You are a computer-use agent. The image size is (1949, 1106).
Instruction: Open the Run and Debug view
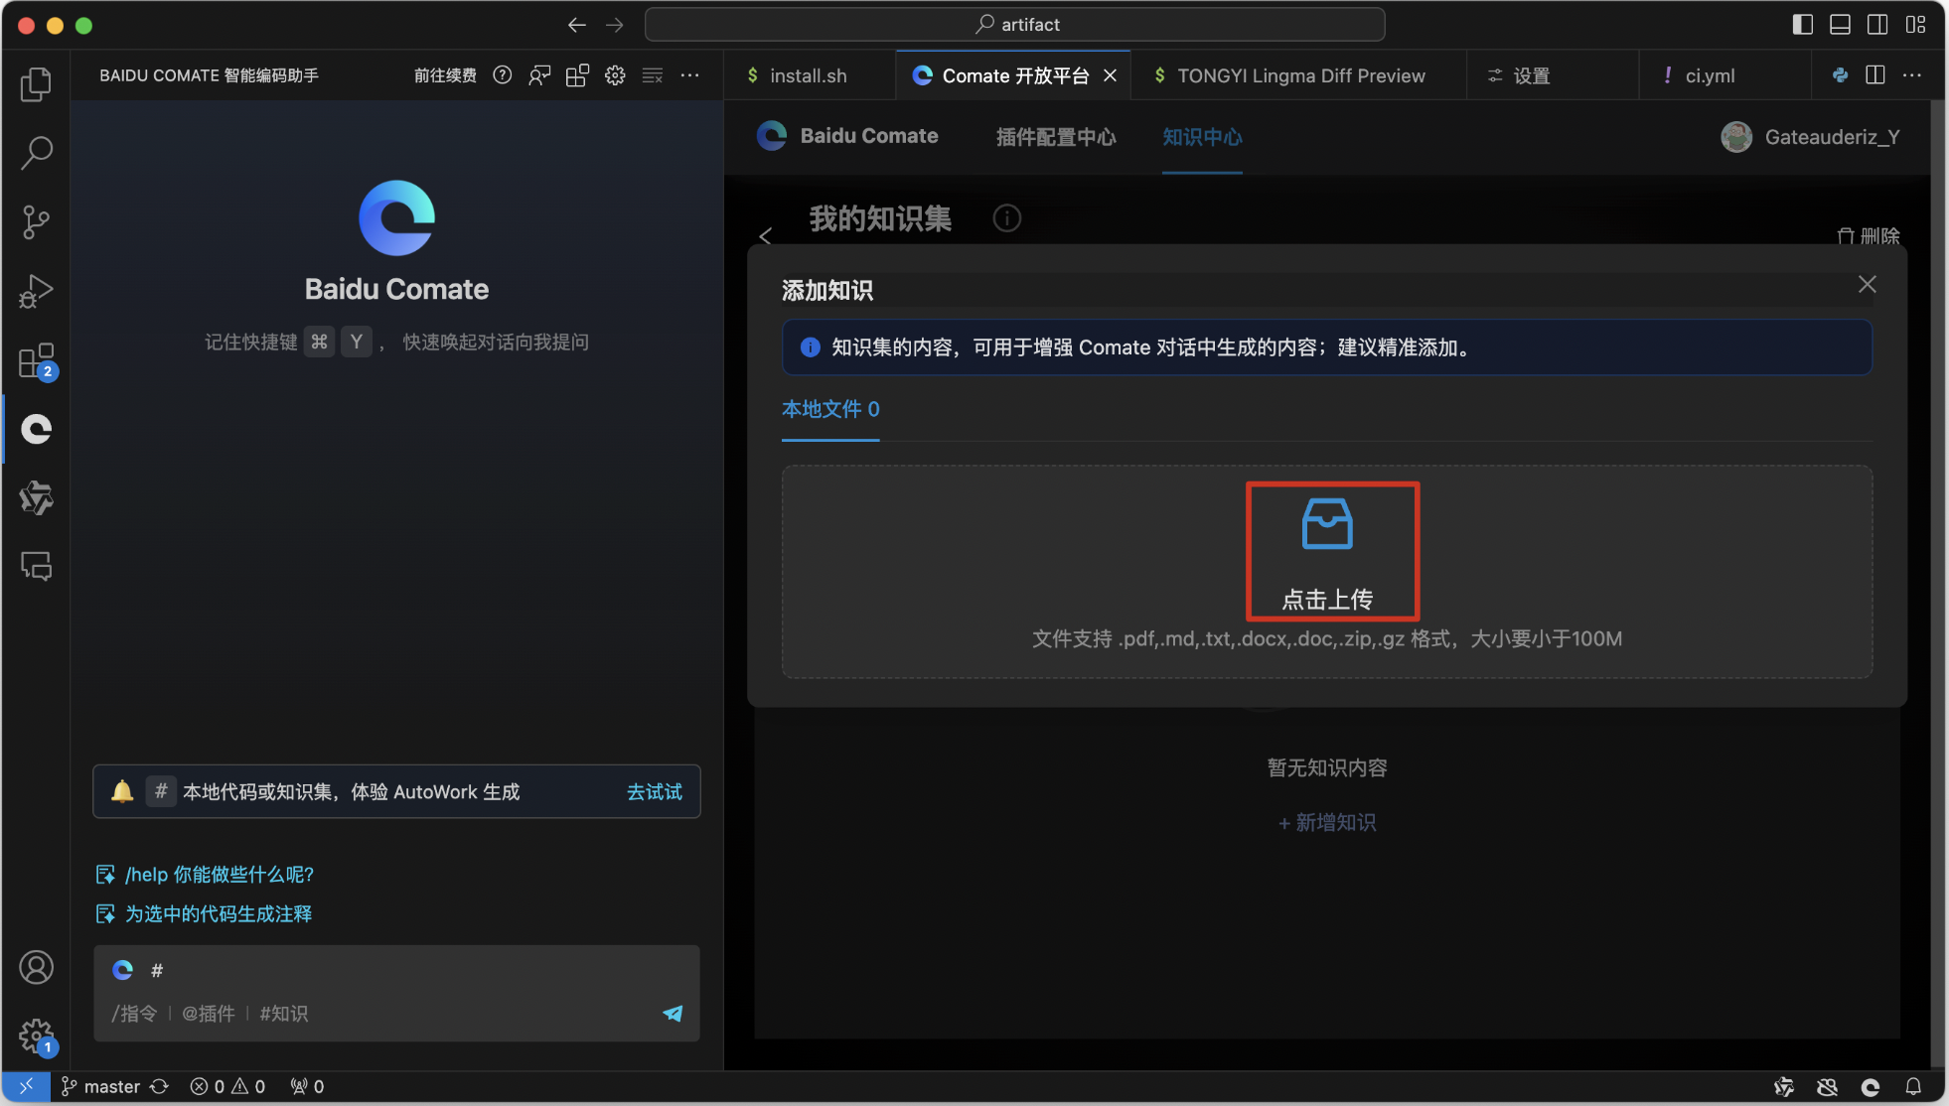[x=36, y=291]
